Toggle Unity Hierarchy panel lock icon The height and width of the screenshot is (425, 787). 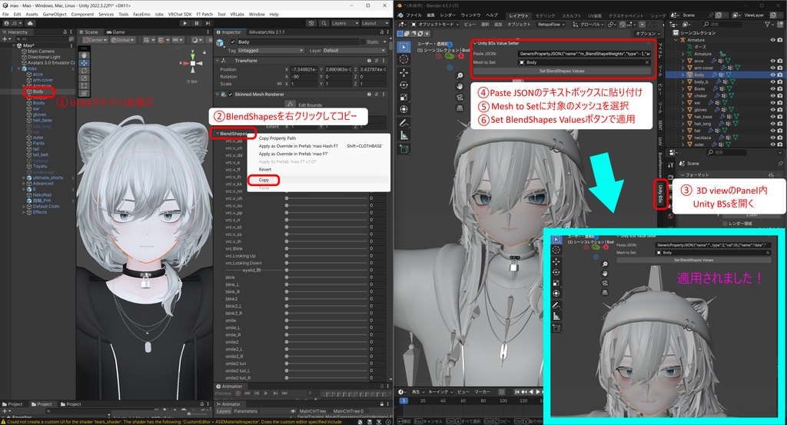(65, 32)
